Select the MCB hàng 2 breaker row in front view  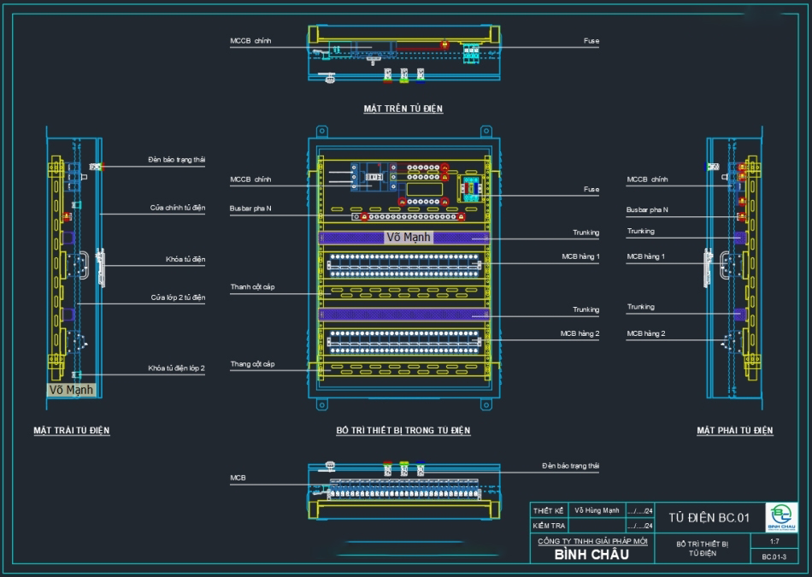coord(403,339)
